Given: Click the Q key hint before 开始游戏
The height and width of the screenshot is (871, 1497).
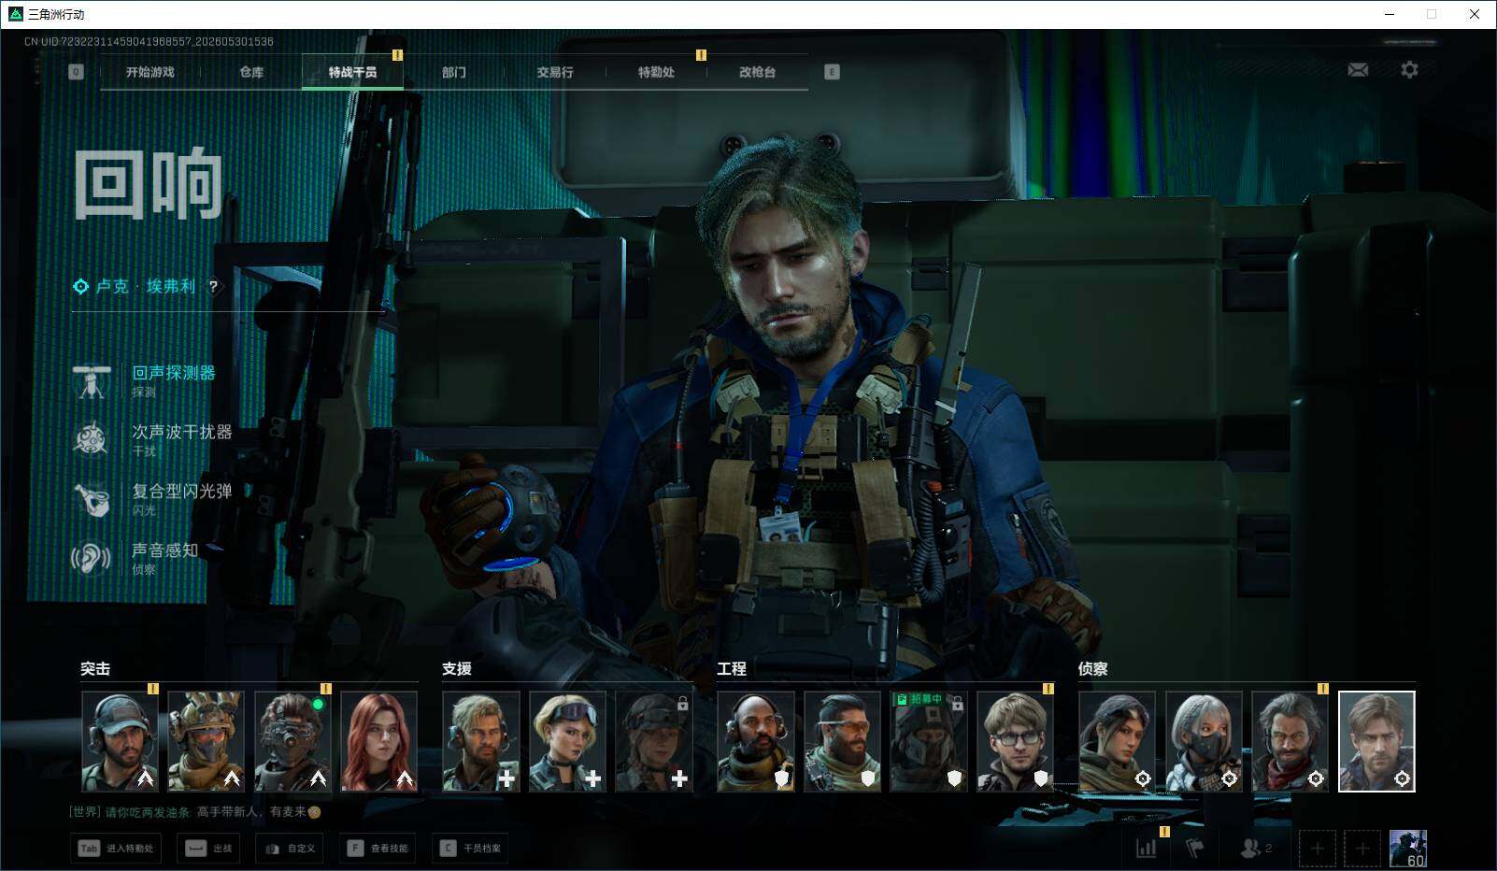Looking at the screenshot, I should point(77,72).
